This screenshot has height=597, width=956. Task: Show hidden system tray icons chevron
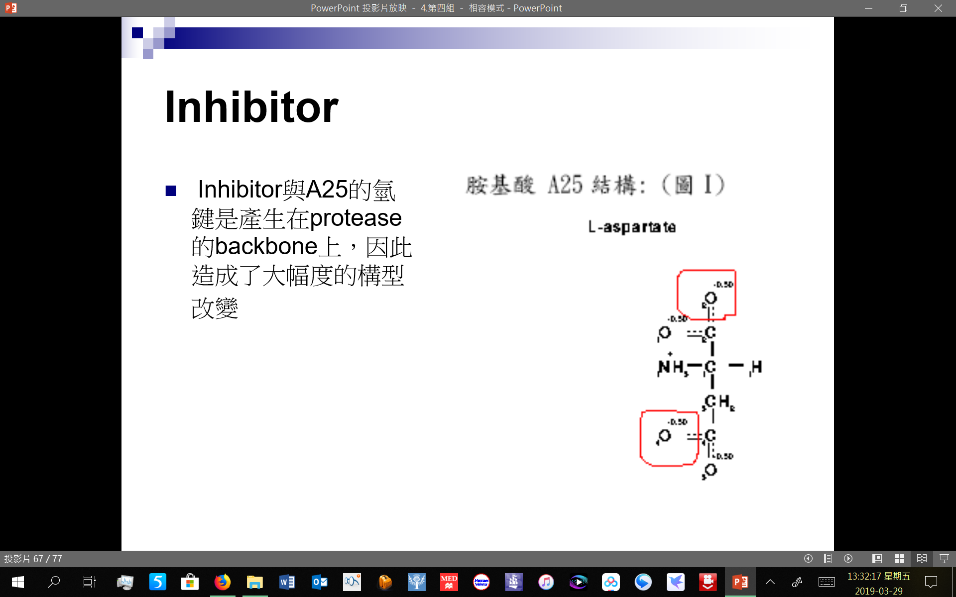coord(770,582)
